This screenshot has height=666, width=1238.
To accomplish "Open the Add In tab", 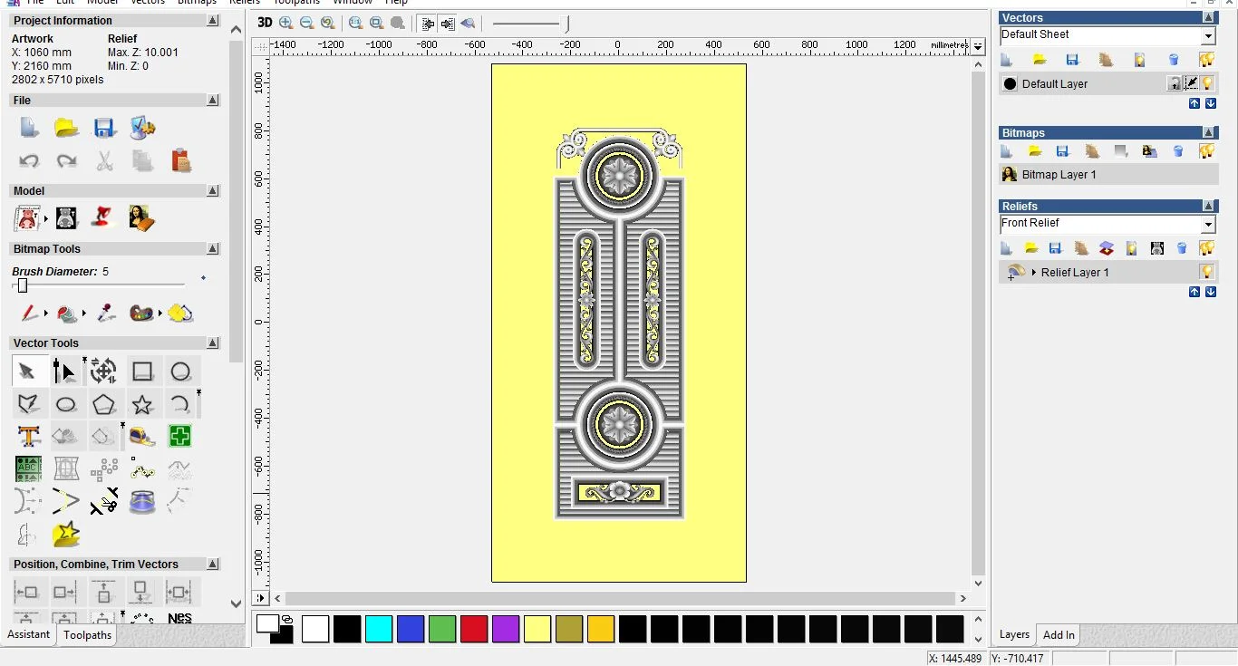I will pos(1059,635).
